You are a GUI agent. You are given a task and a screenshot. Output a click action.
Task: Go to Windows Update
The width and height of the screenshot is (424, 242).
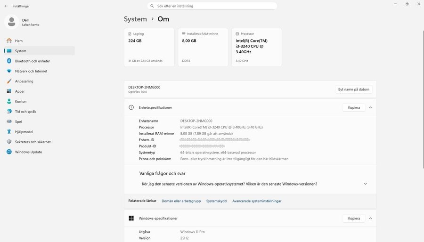point(28,152)
